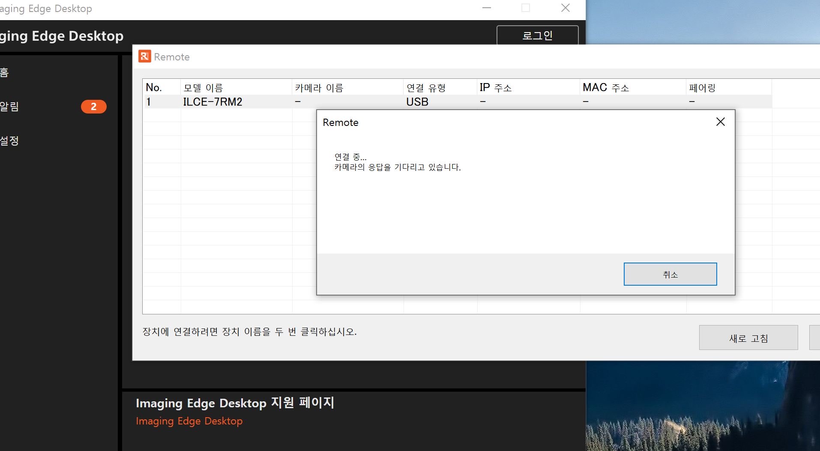Click the 연결 유형 column header

point(440,87)
